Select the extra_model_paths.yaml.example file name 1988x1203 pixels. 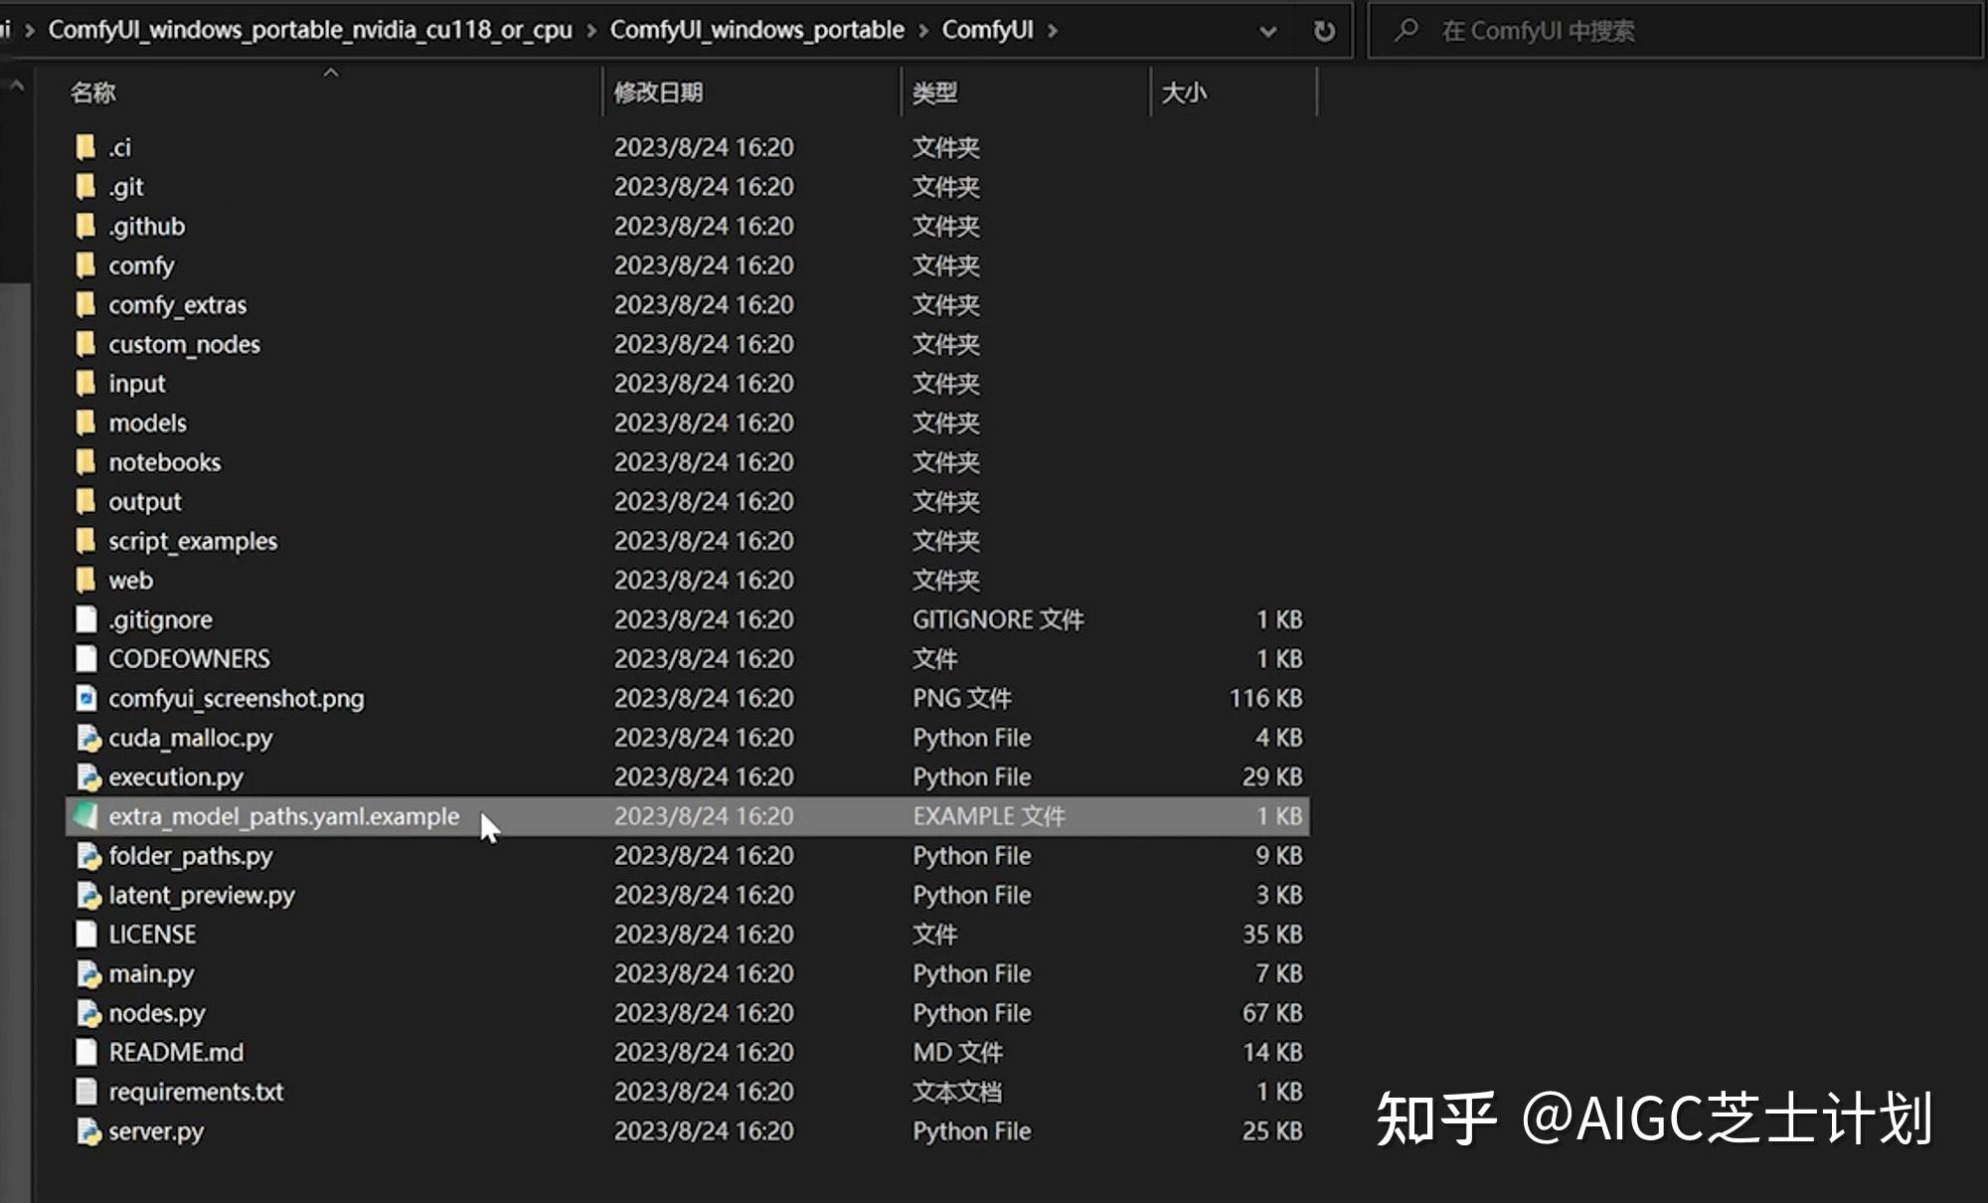(284, 816)
